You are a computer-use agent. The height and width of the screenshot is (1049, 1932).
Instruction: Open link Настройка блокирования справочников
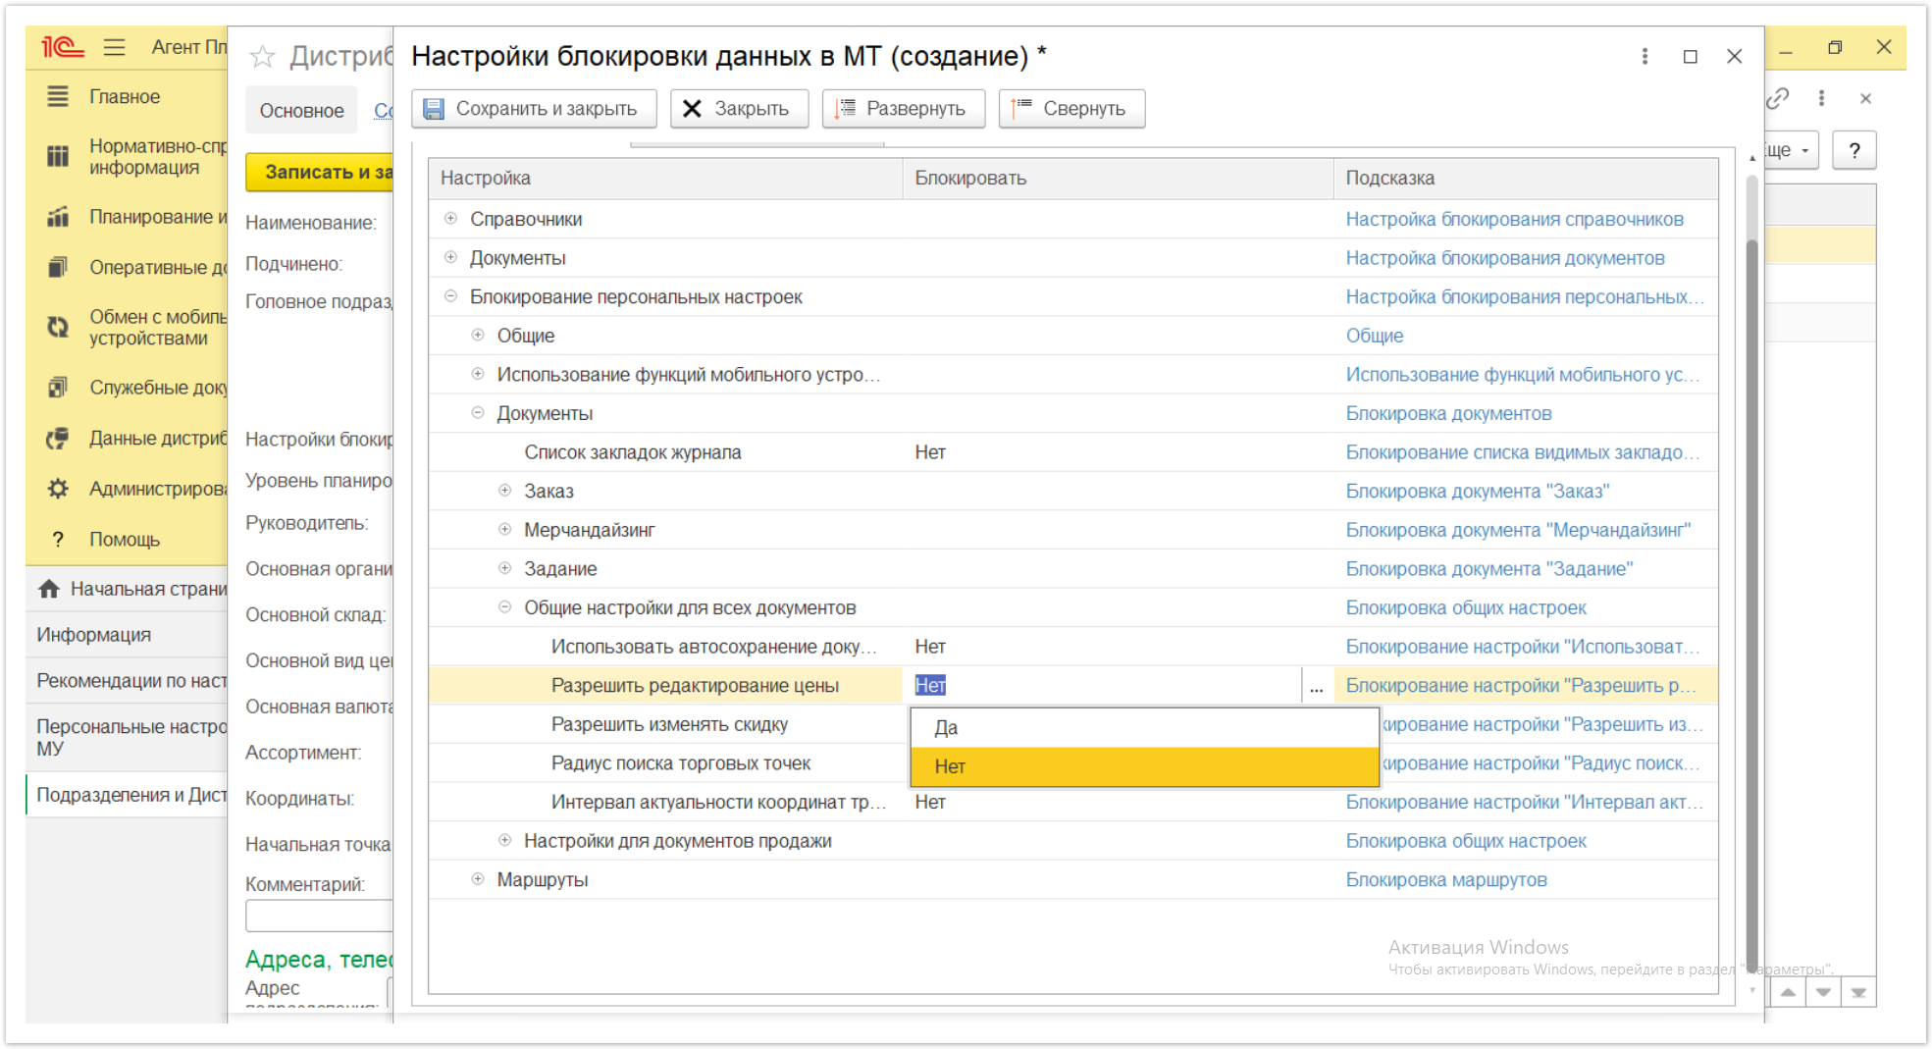[1514, 219]
